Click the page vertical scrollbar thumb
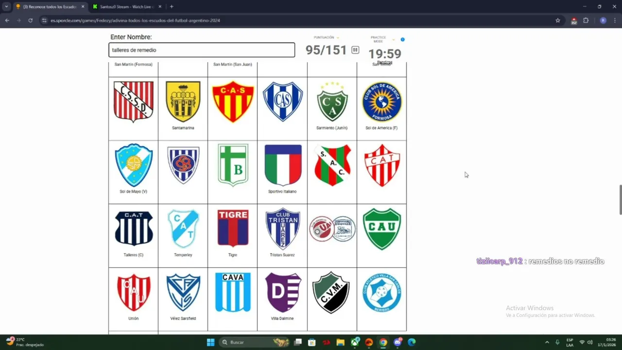622x350 pixels. pyautogui.click(x=620, y=199)
